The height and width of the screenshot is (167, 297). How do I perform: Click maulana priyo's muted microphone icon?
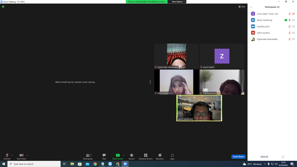coord(290,26)
